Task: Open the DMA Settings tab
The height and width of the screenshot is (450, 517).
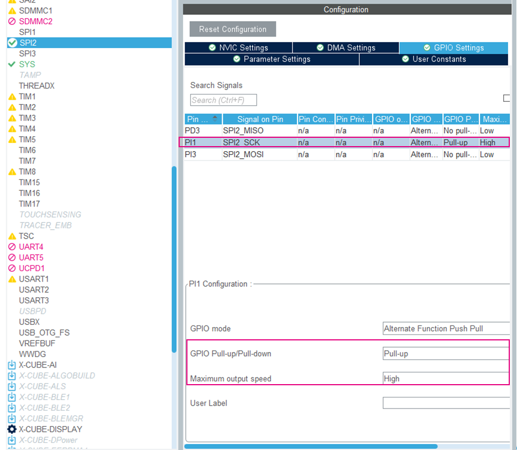Action: click(346, 48)
